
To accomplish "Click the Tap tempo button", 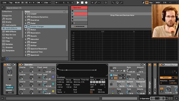I will click(x=11, y=3).
